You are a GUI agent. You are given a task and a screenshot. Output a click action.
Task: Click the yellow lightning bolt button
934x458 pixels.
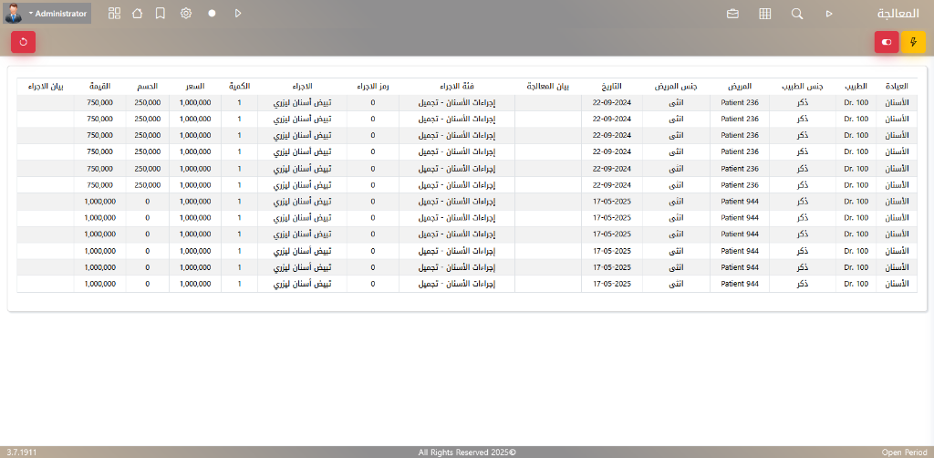(x=913, y=42)
